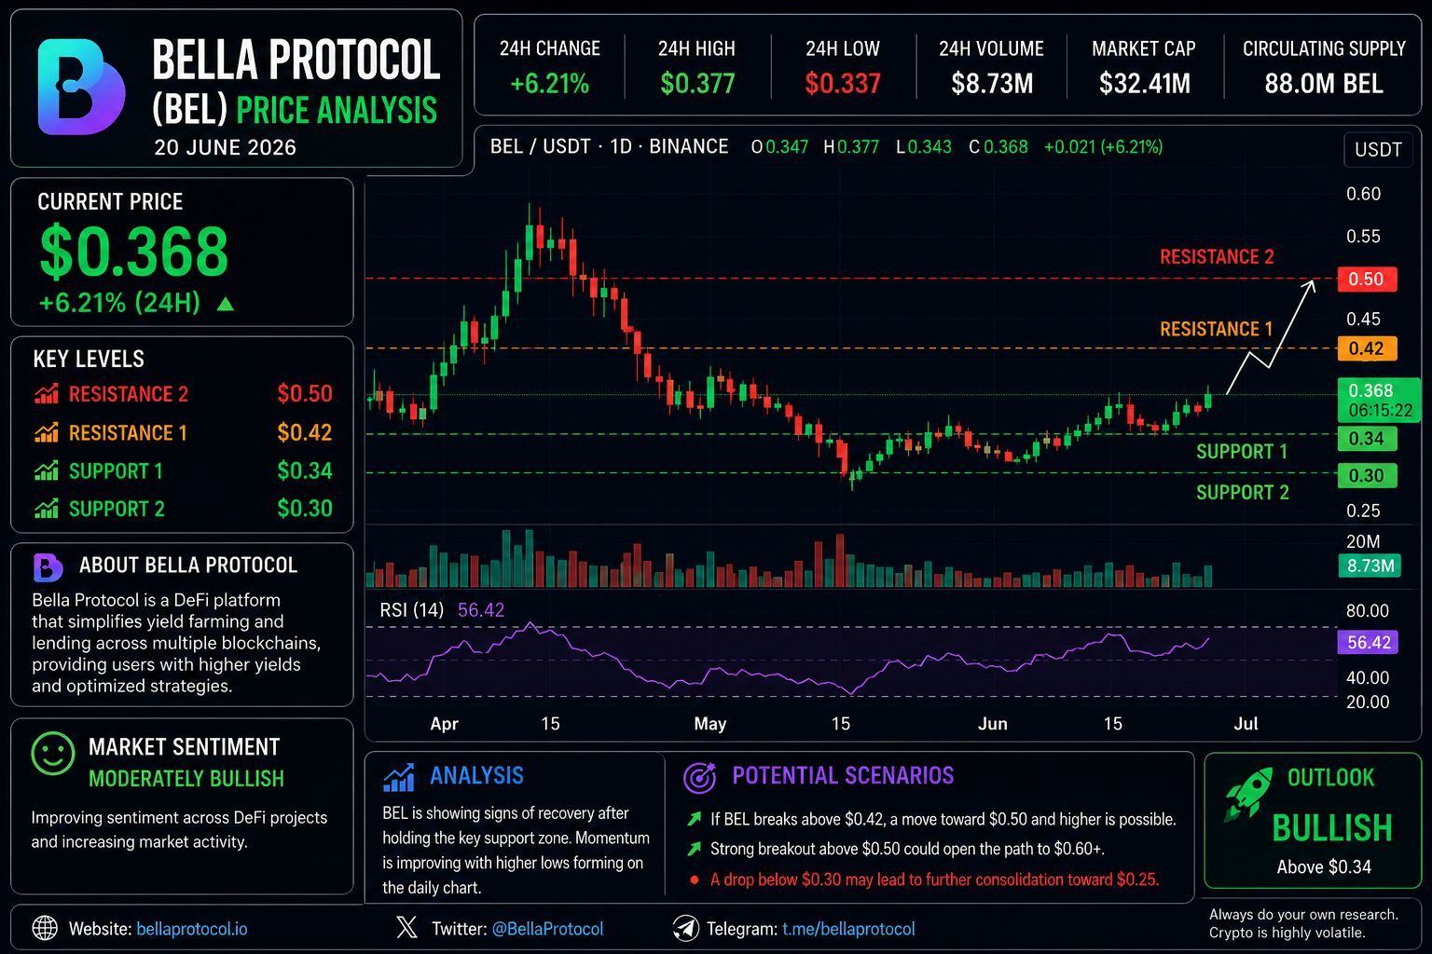The image size is (1432, 954).
Task: Click the SUPPORT 2 label on the chart
Action: click(x=1243, y=493)
